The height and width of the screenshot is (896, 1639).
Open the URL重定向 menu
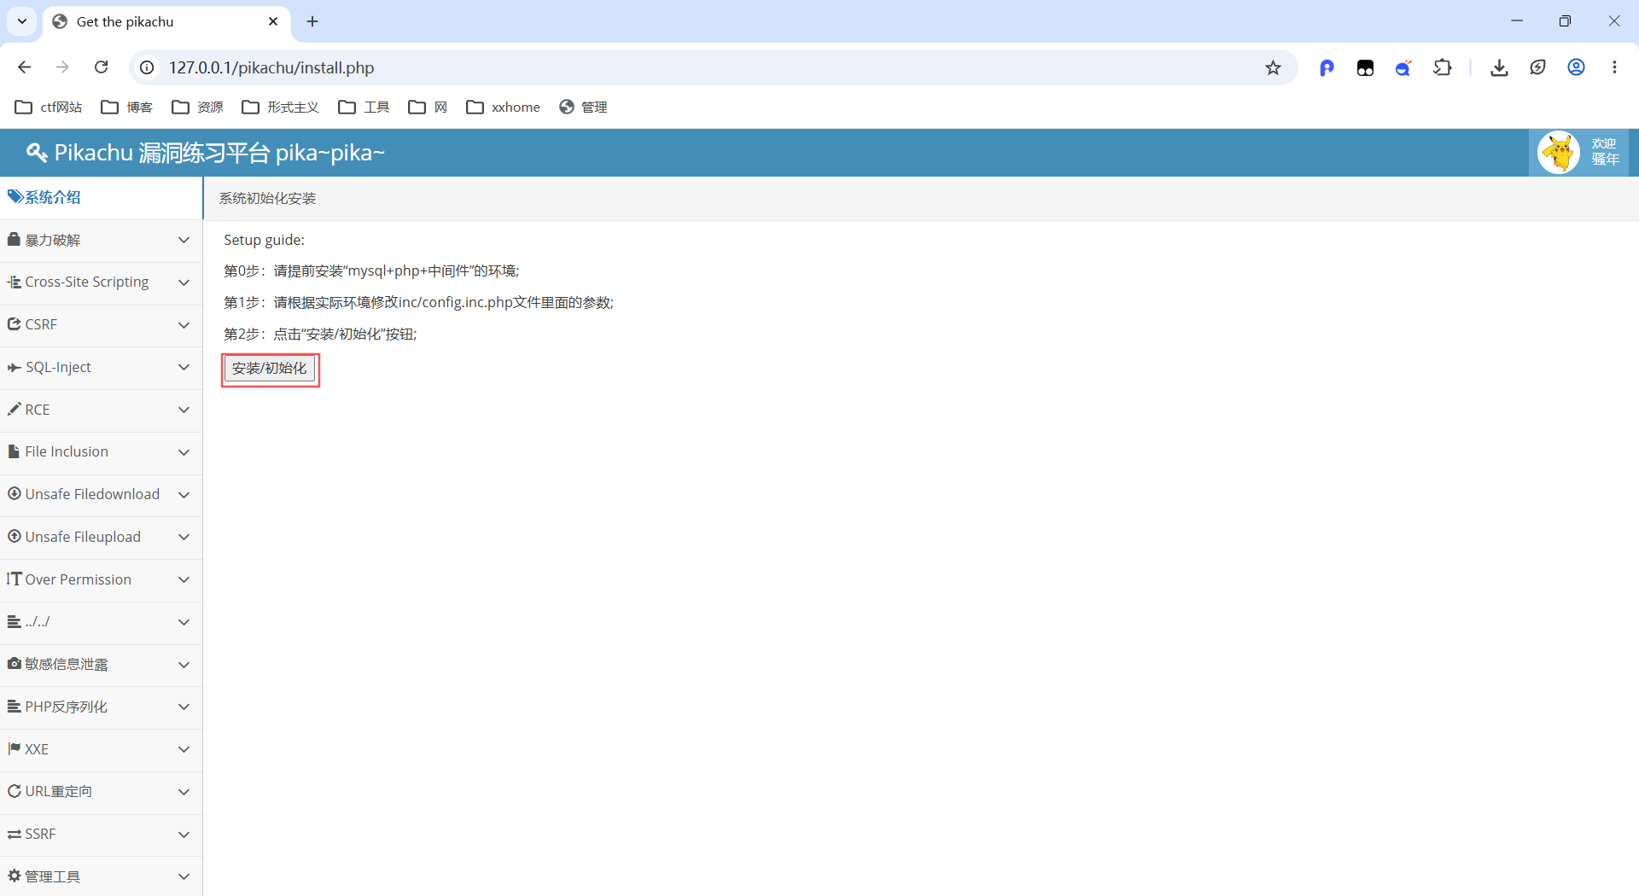pyautogui.click(x=101, y=792)
